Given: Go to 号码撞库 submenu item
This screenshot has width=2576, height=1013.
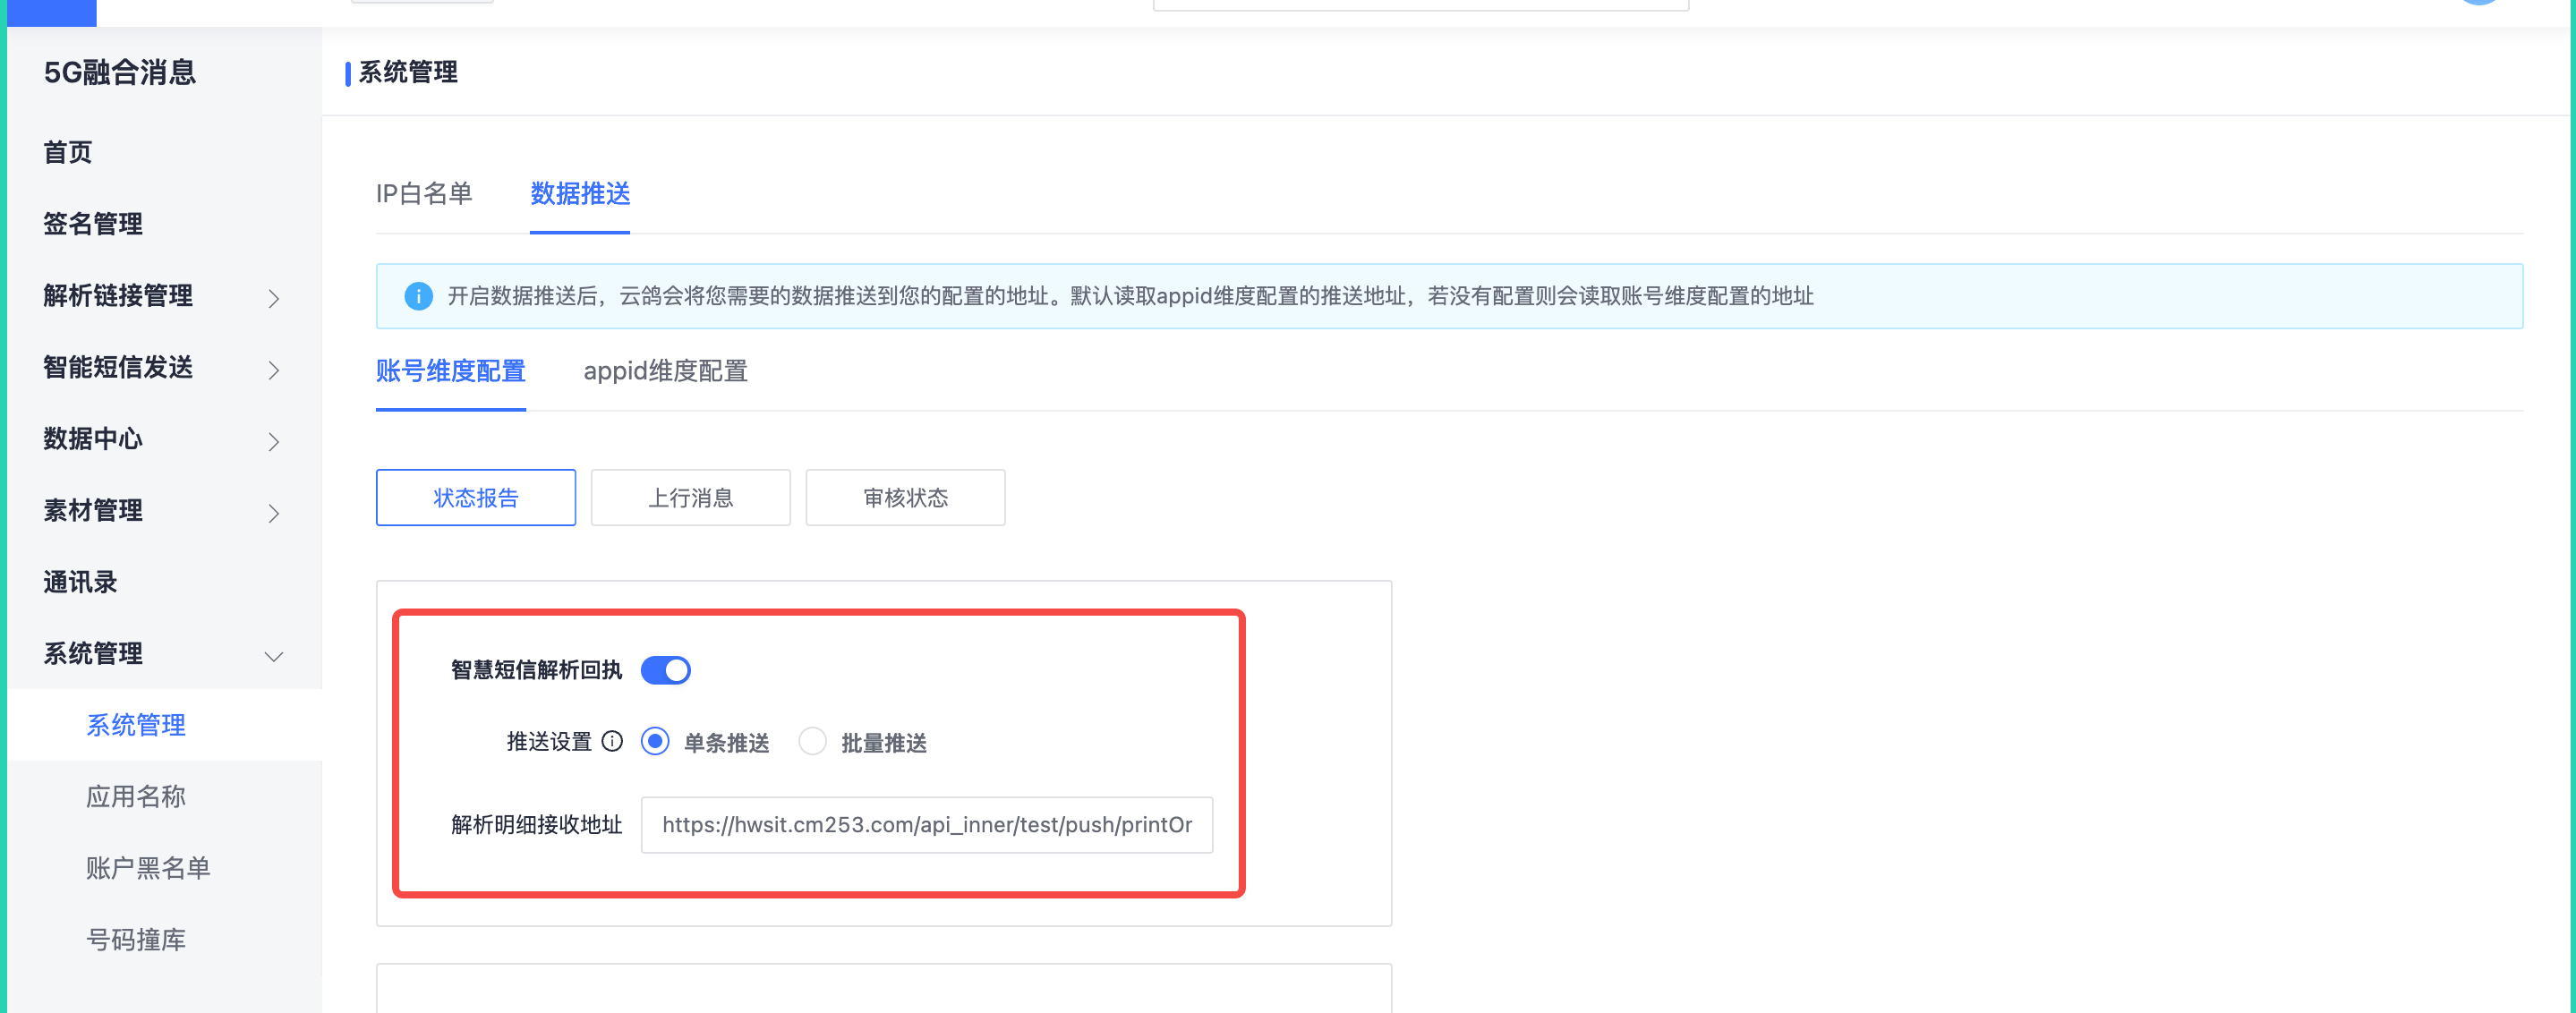Looking at the screenshot, I should 136,940.
